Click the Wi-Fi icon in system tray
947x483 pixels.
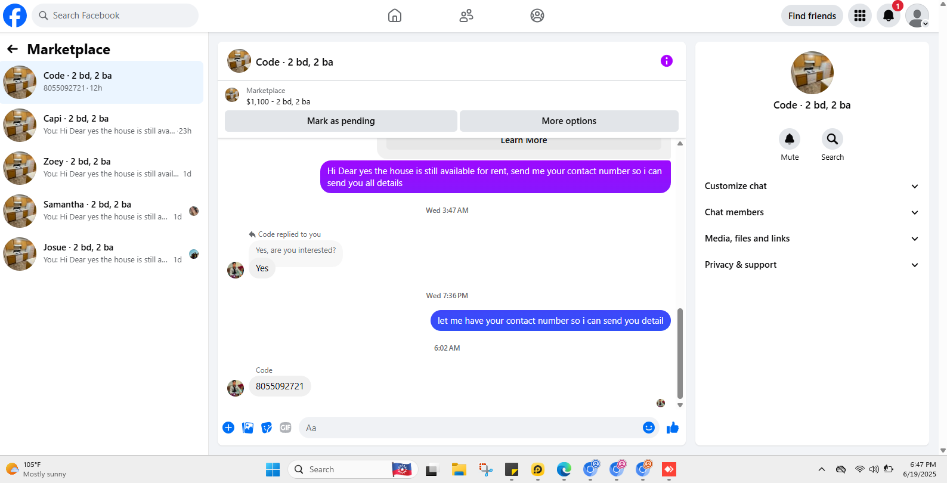pyautogui.click(x=859, y=469)
